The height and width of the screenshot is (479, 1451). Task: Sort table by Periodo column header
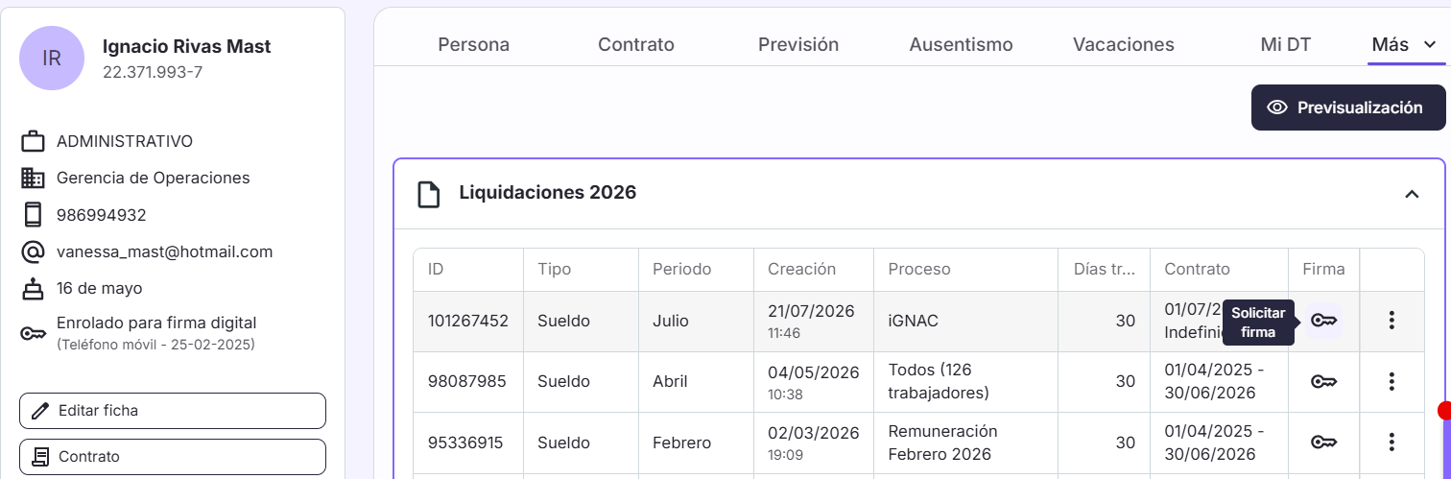click(x=682, y=269)
